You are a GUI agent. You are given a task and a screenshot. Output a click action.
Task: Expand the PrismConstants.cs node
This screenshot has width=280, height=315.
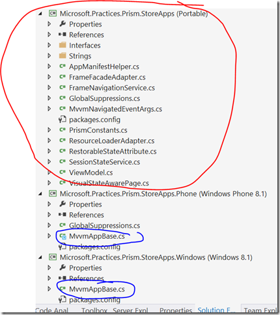pyautogui.click(x=49, y=130)
